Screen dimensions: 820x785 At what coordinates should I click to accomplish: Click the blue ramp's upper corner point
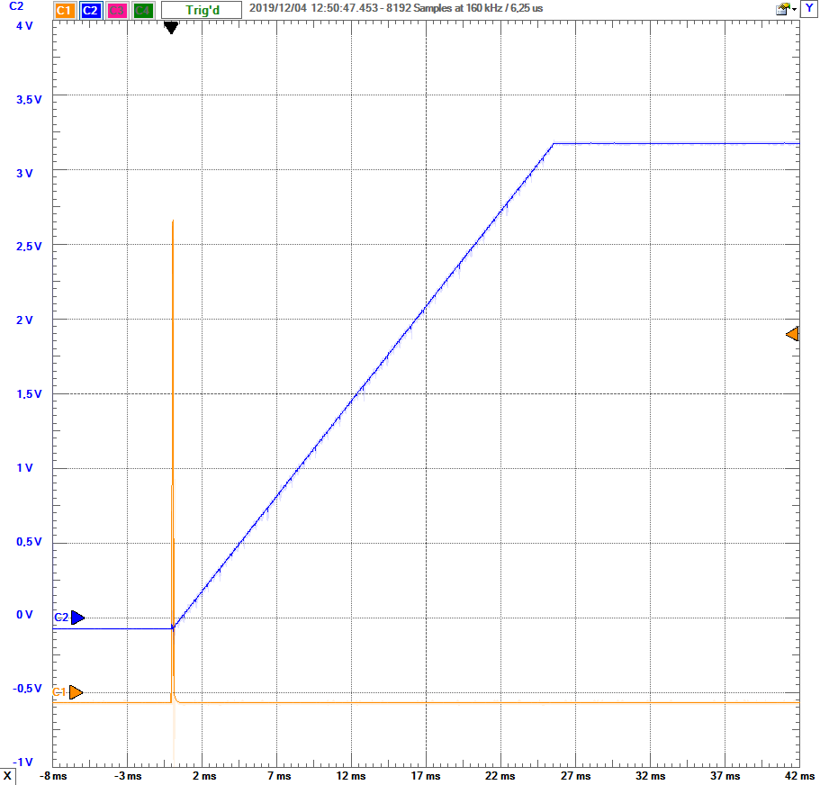pyautogui.click(x=553, y=143)
